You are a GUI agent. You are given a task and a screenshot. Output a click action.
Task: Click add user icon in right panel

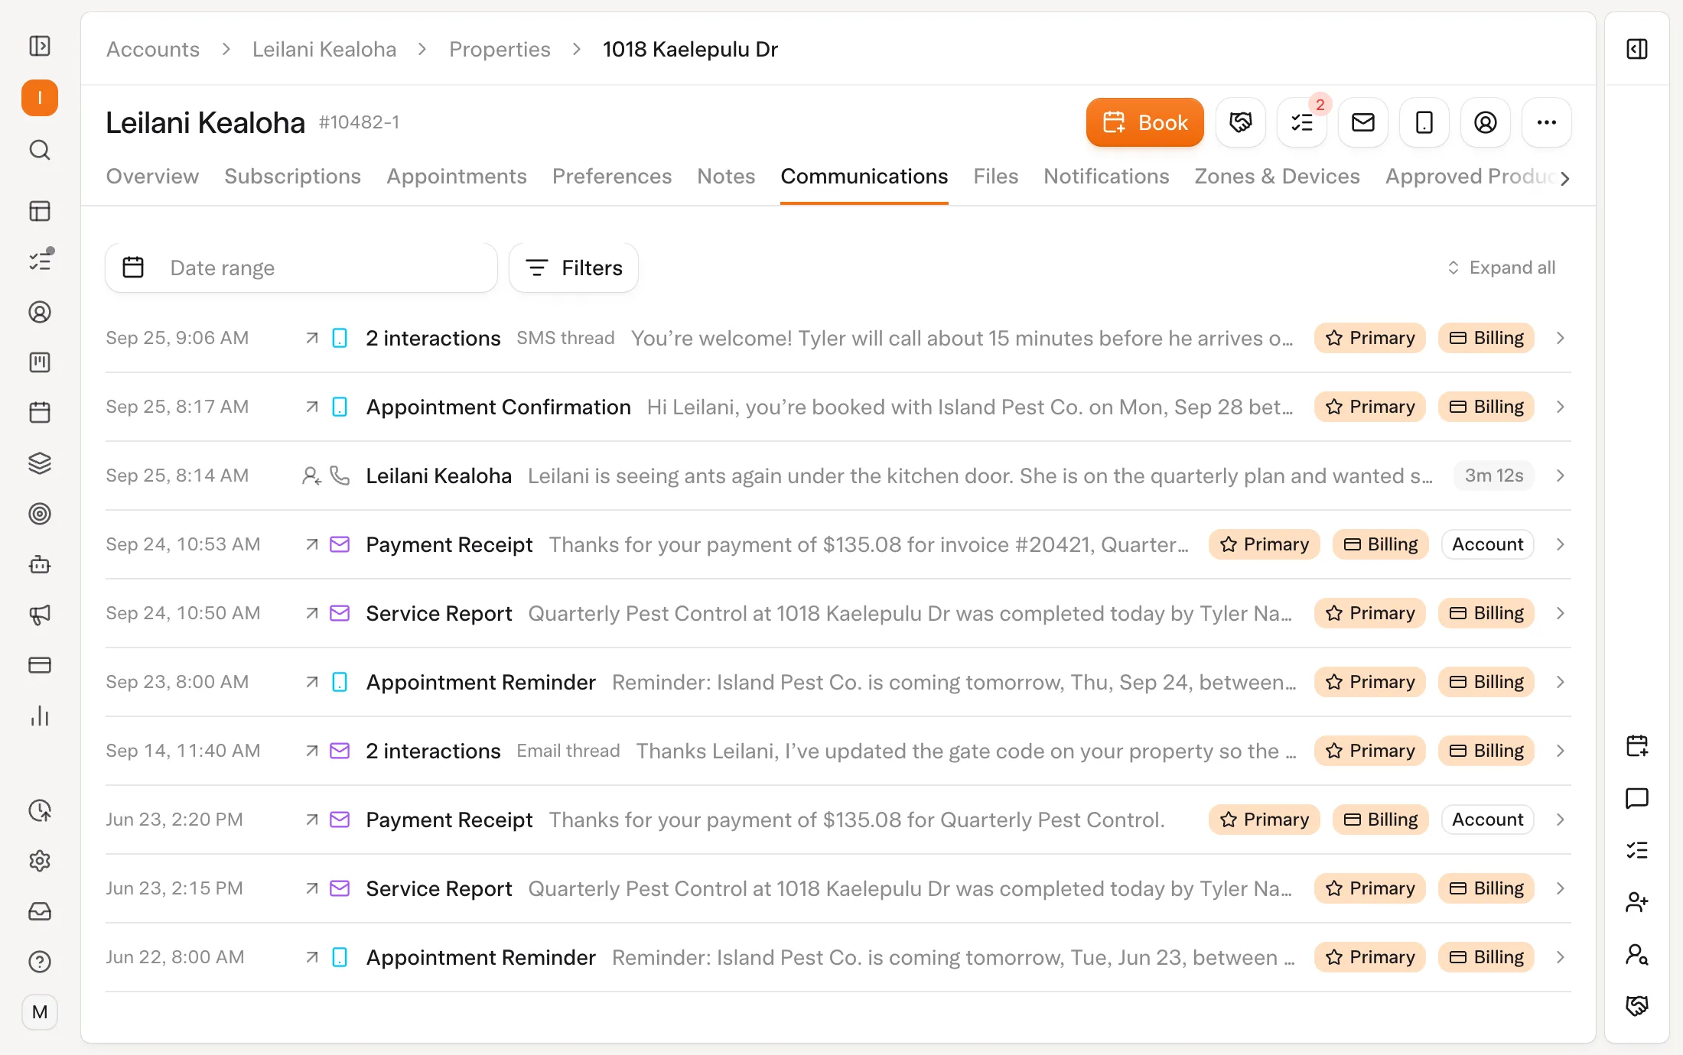1637,902
